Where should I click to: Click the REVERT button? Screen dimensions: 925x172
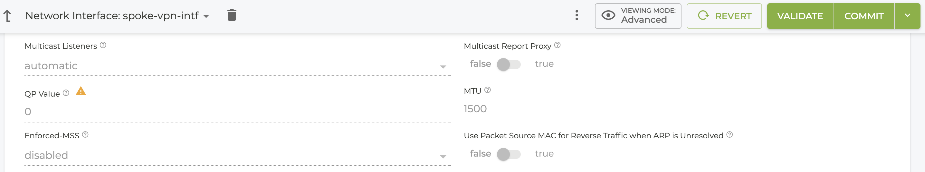[x=724, y=16]
